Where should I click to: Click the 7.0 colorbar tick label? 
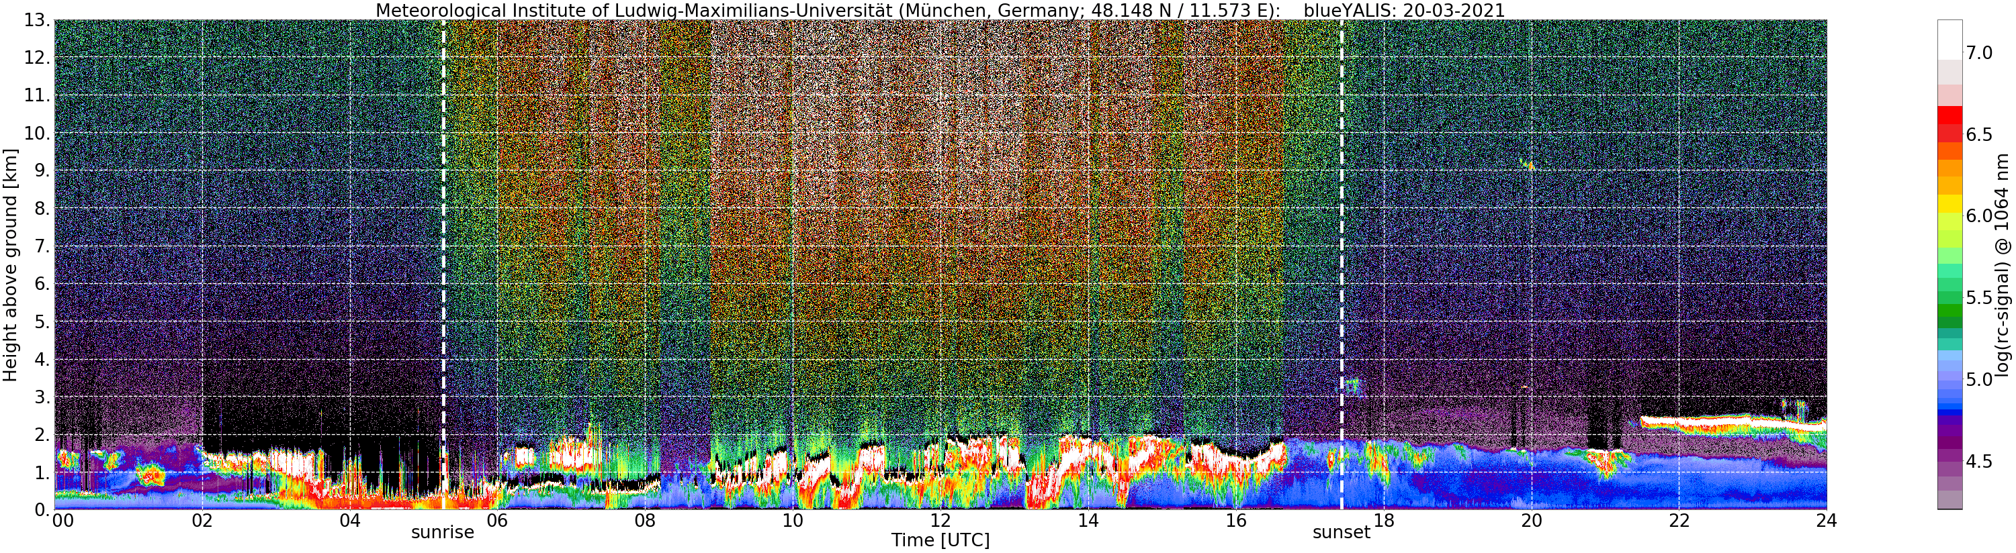(x=1979, y=53)
